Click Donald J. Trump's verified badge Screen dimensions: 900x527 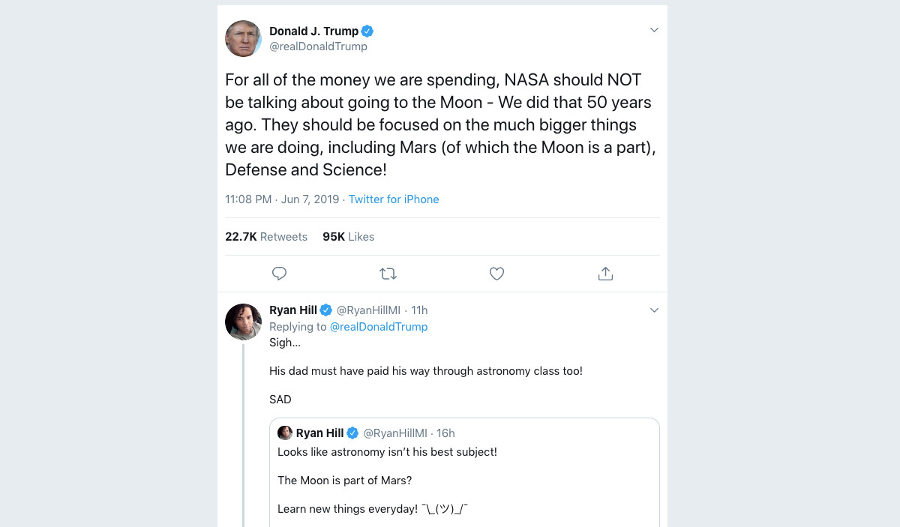coord(367,31)
